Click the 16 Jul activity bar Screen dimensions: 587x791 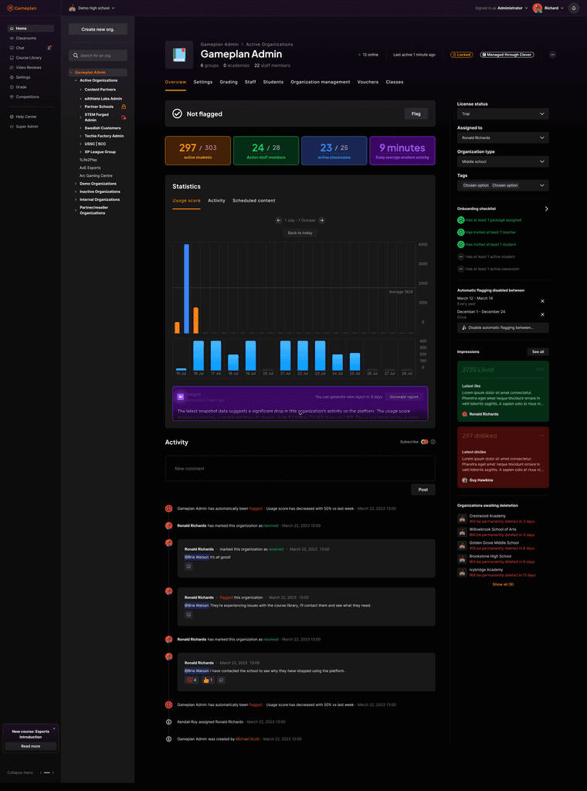(198, 355)
